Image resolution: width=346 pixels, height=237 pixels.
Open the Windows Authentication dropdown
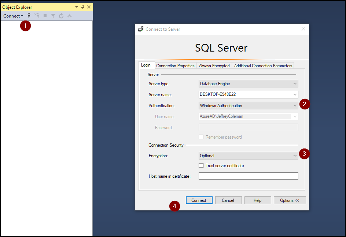pos(248,105)
